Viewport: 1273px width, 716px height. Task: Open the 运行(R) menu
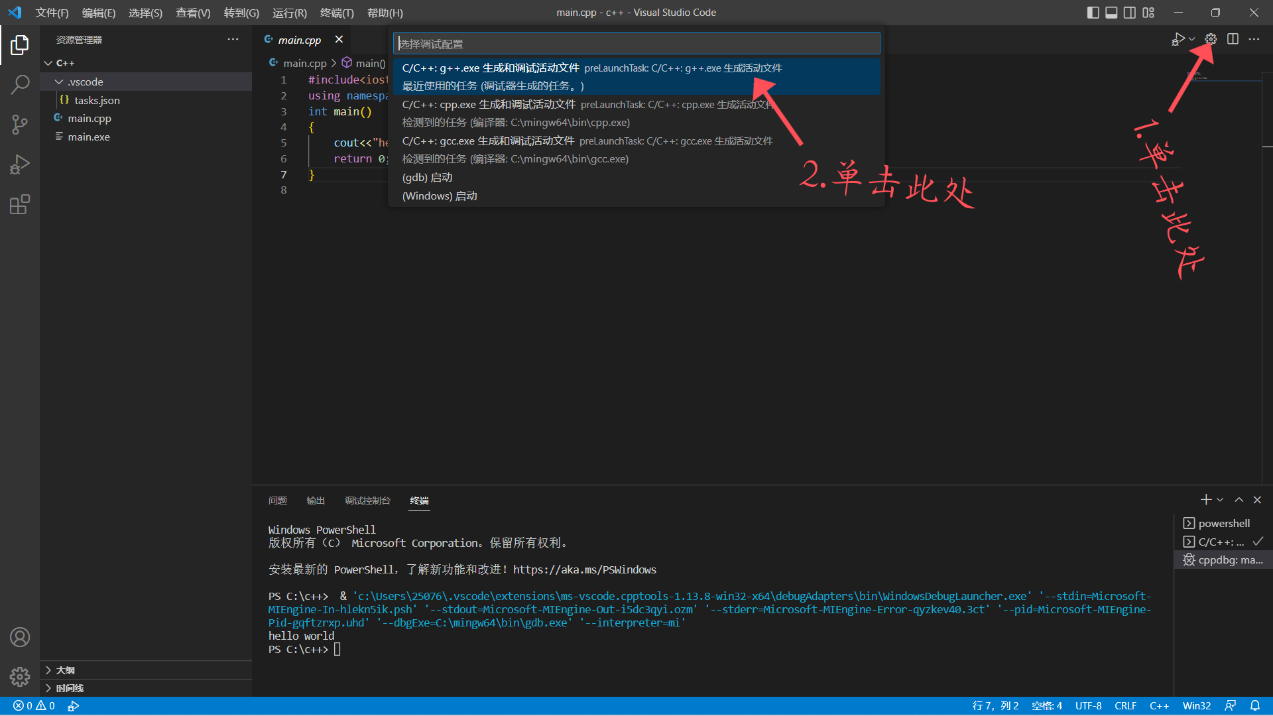(x=289, y=13)
